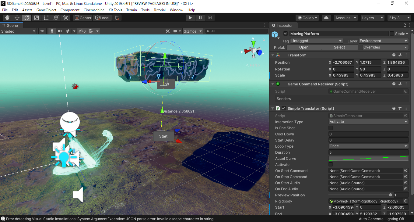Toggle scene lighting bulb icon
The image size is (414, 222).
[52, 31]
